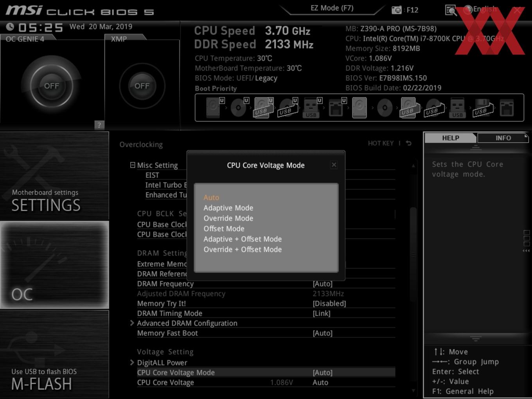This screenshot has width=532, height=399.
Task: Select the Memory Try It! row label
Action: pyautogui.click(x=162, y=304)
